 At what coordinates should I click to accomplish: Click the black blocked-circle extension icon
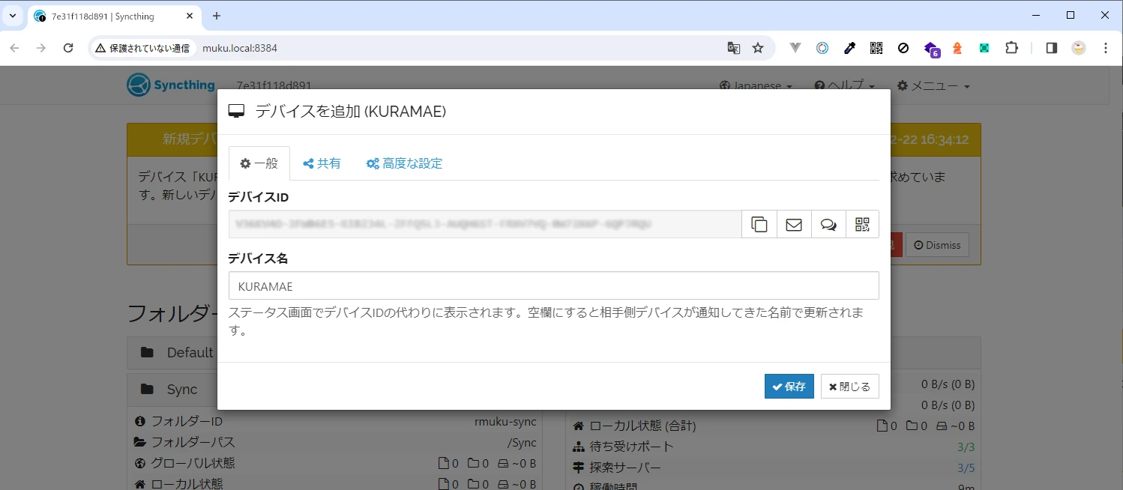903,48
